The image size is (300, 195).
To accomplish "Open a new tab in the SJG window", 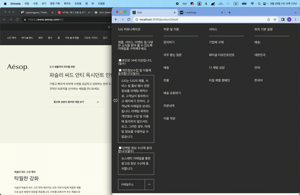I will click(x=229, y=12).
